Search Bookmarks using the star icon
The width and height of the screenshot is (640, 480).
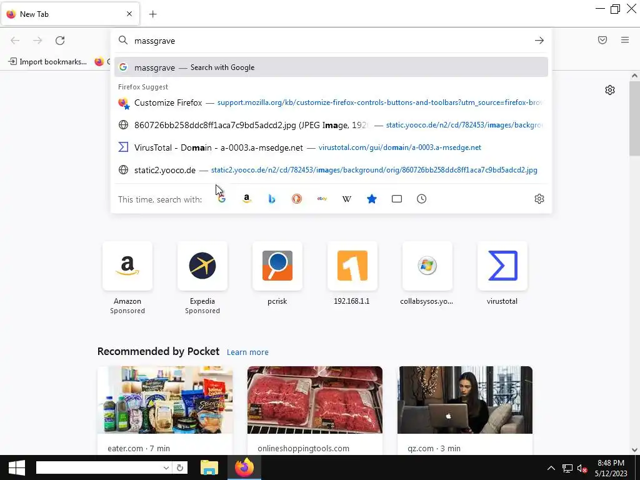[x=372, y=199]
